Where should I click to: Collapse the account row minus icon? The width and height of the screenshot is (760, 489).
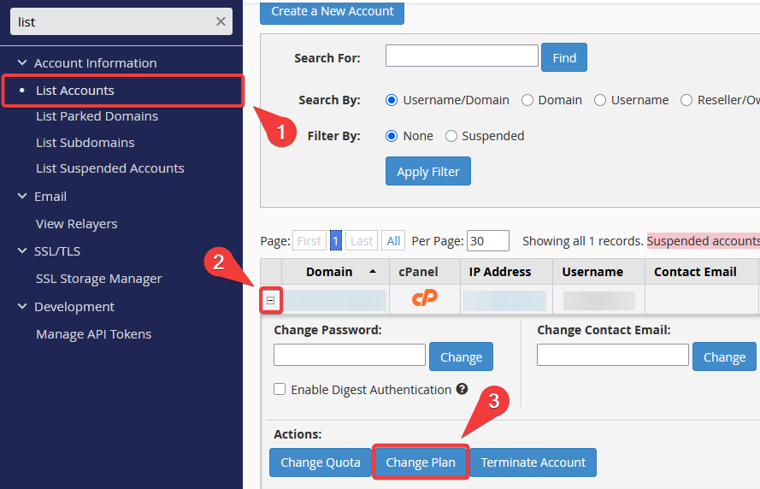pos(270,300)
